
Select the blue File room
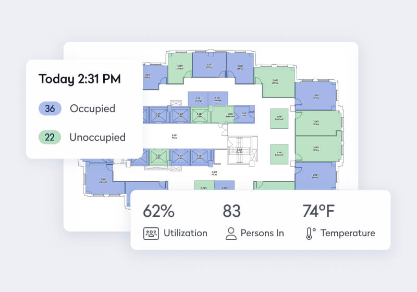coord(244,114)
